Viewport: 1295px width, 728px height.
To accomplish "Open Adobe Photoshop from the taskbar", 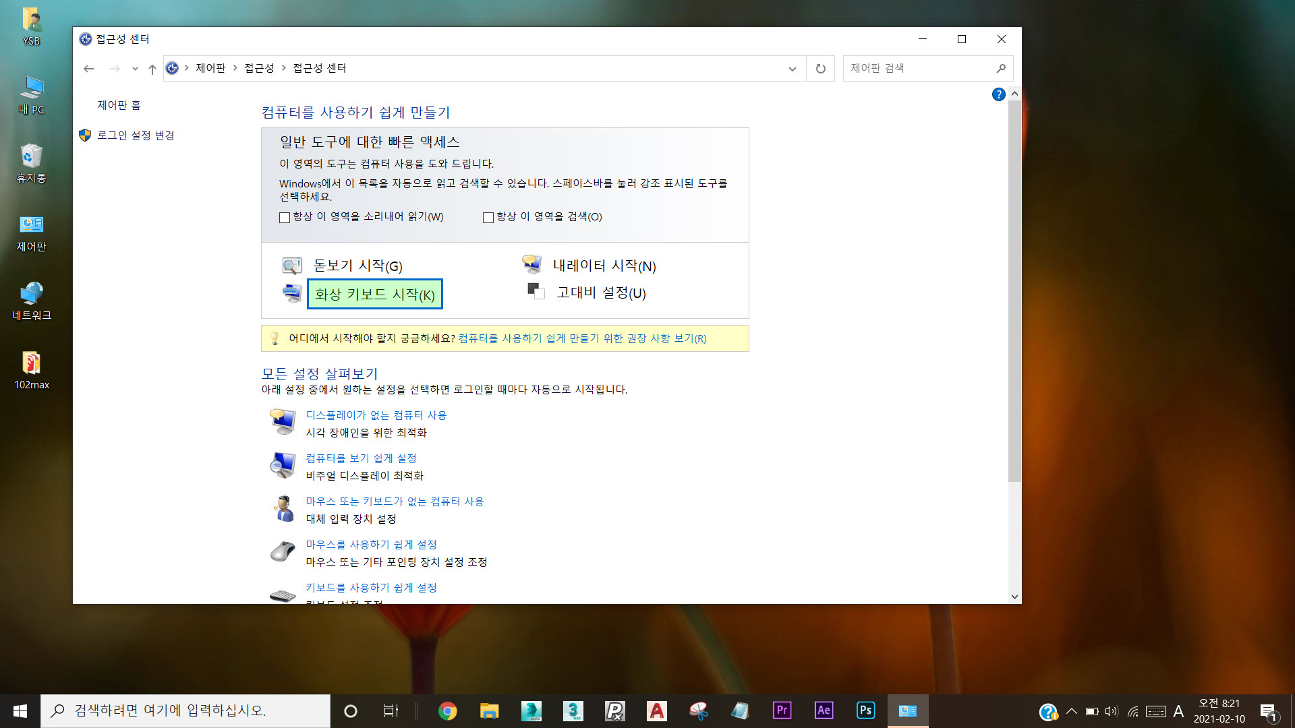I will (x=865, y=710).
